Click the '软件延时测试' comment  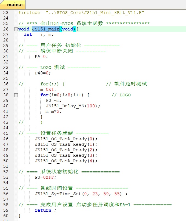(x=127, y=84)
